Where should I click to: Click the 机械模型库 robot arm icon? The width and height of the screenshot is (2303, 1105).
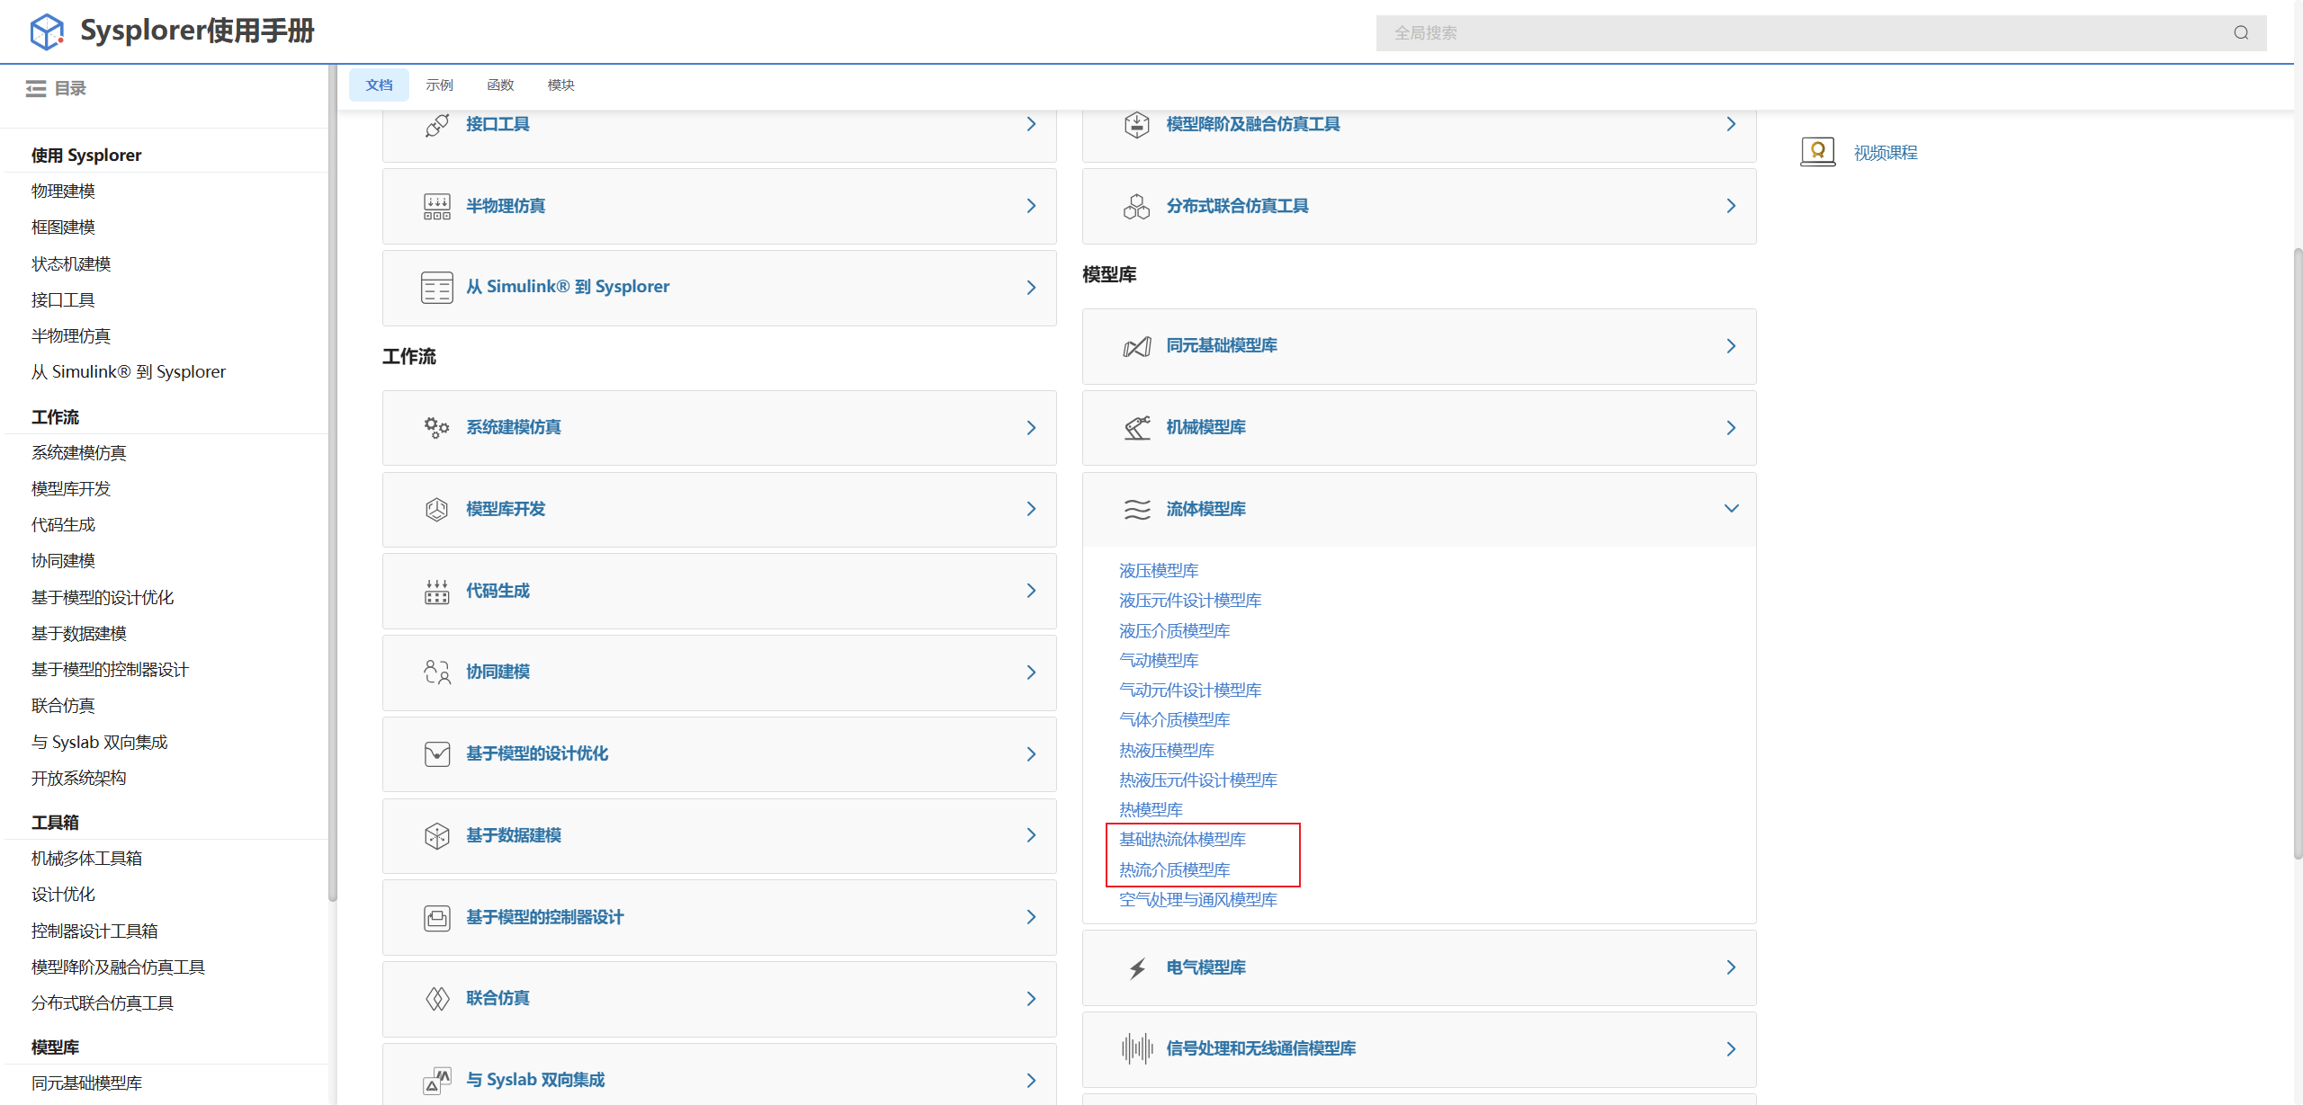[x=1137, y=428]
